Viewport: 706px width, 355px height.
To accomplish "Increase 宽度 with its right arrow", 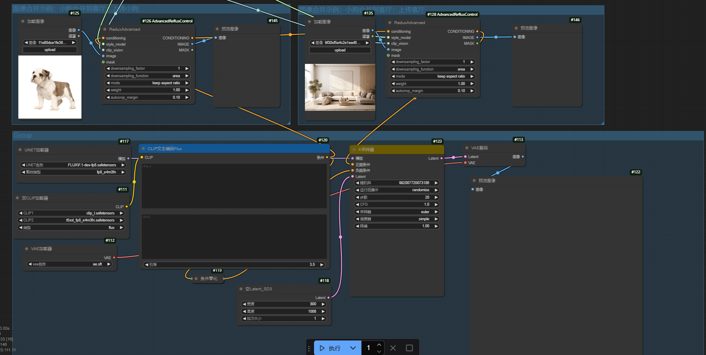I will [323, 304].
